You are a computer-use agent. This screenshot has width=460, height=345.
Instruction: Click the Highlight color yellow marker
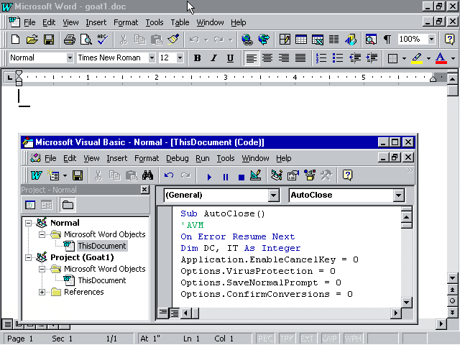point(417,58)
